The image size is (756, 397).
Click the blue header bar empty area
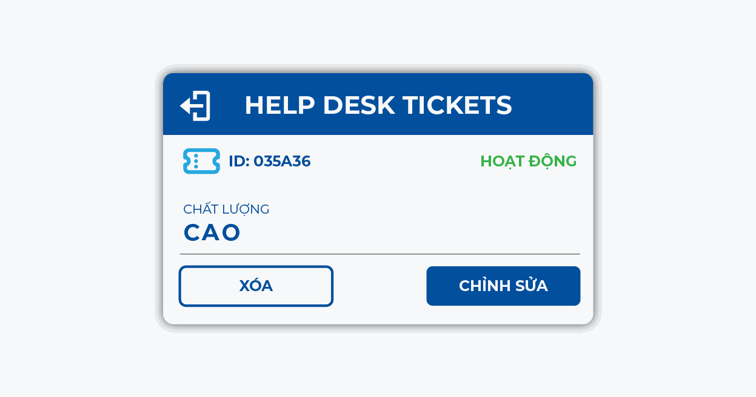tap(552, 104)
